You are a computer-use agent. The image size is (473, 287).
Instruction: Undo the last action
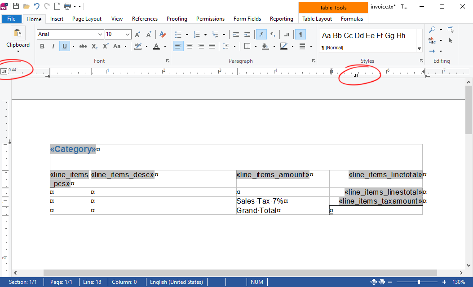point(36,6)
